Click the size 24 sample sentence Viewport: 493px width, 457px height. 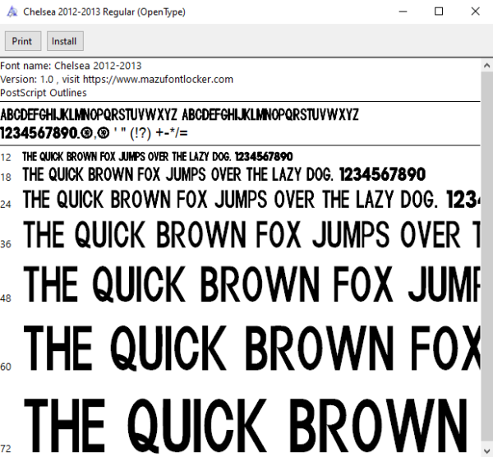pyautogui.click(x=251, y=200)
